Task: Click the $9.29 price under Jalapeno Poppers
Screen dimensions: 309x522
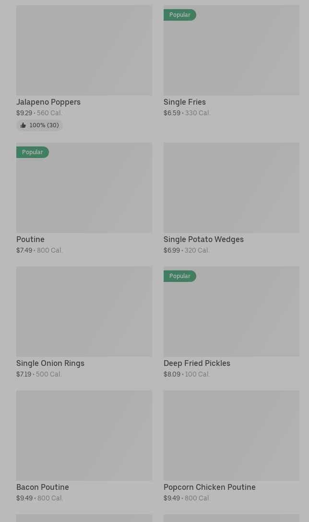Action: 24,113
